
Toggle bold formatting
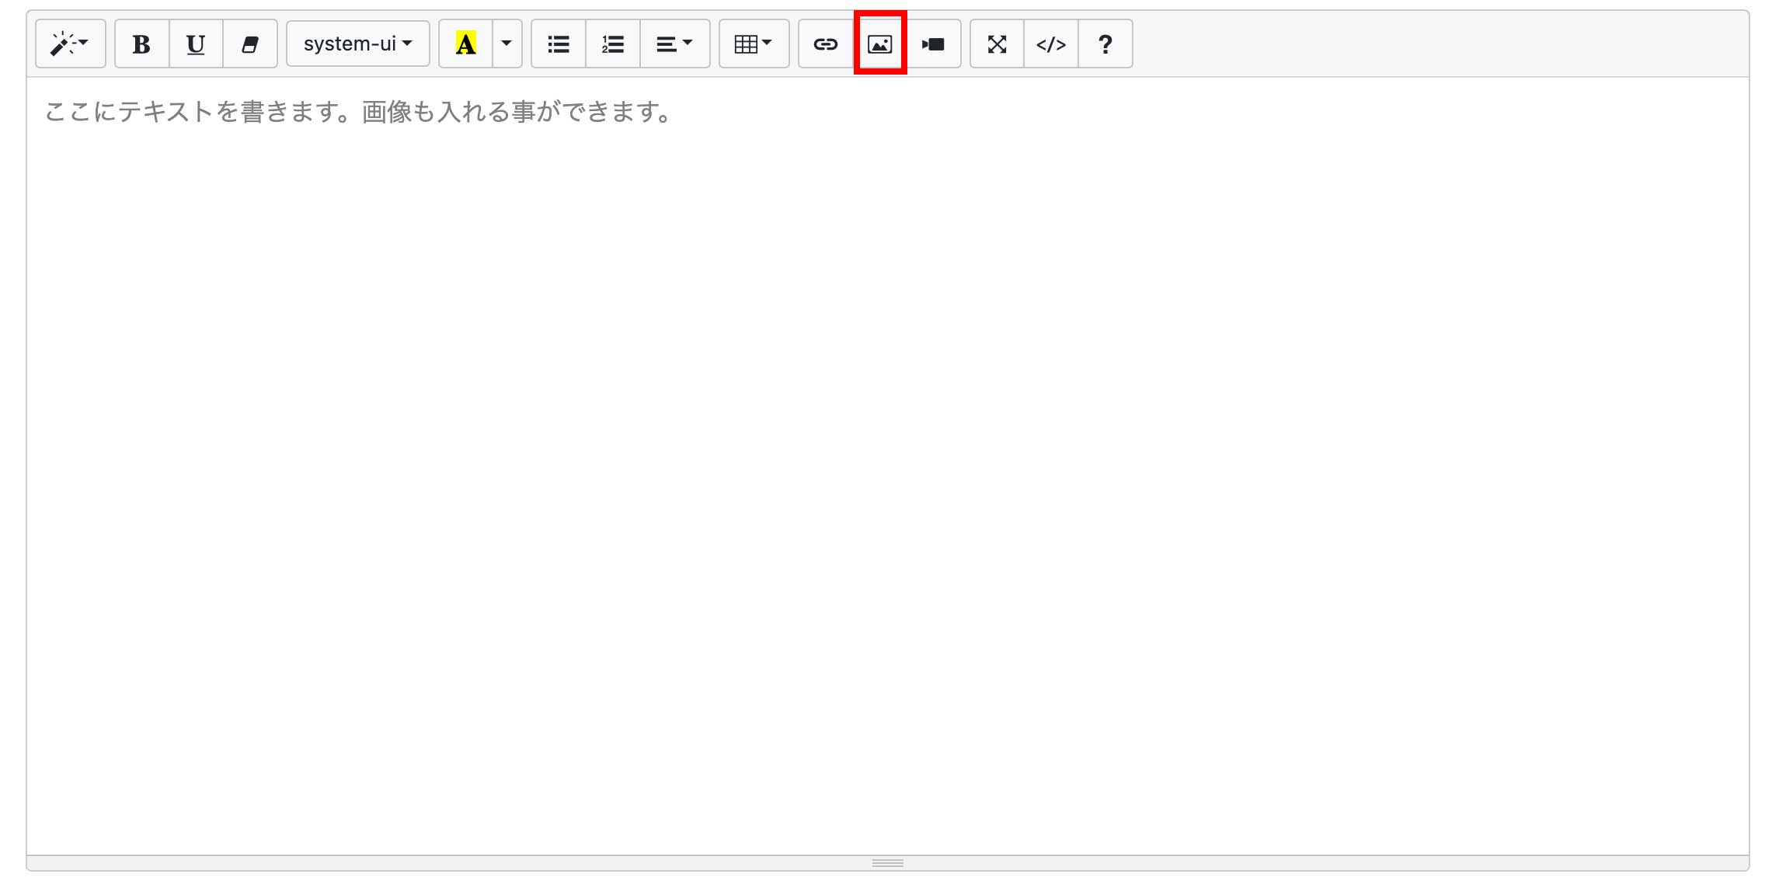pyautogui.click(x=141, y=44)
